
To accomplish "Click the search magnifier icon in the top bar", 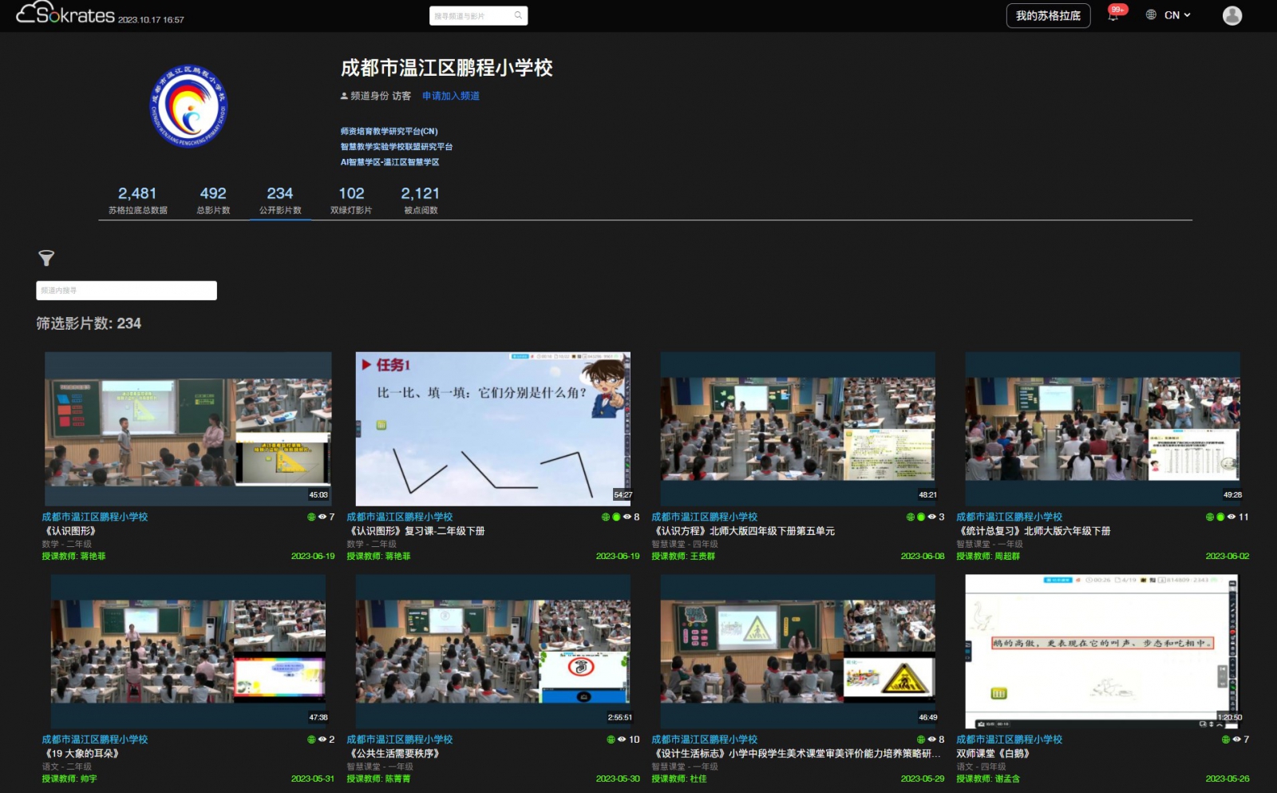I will click(518, 15).
